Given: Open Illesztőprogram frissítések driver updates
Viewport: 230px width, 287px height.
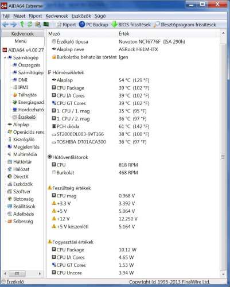Looking at the screenshot, I should point(185,25).
